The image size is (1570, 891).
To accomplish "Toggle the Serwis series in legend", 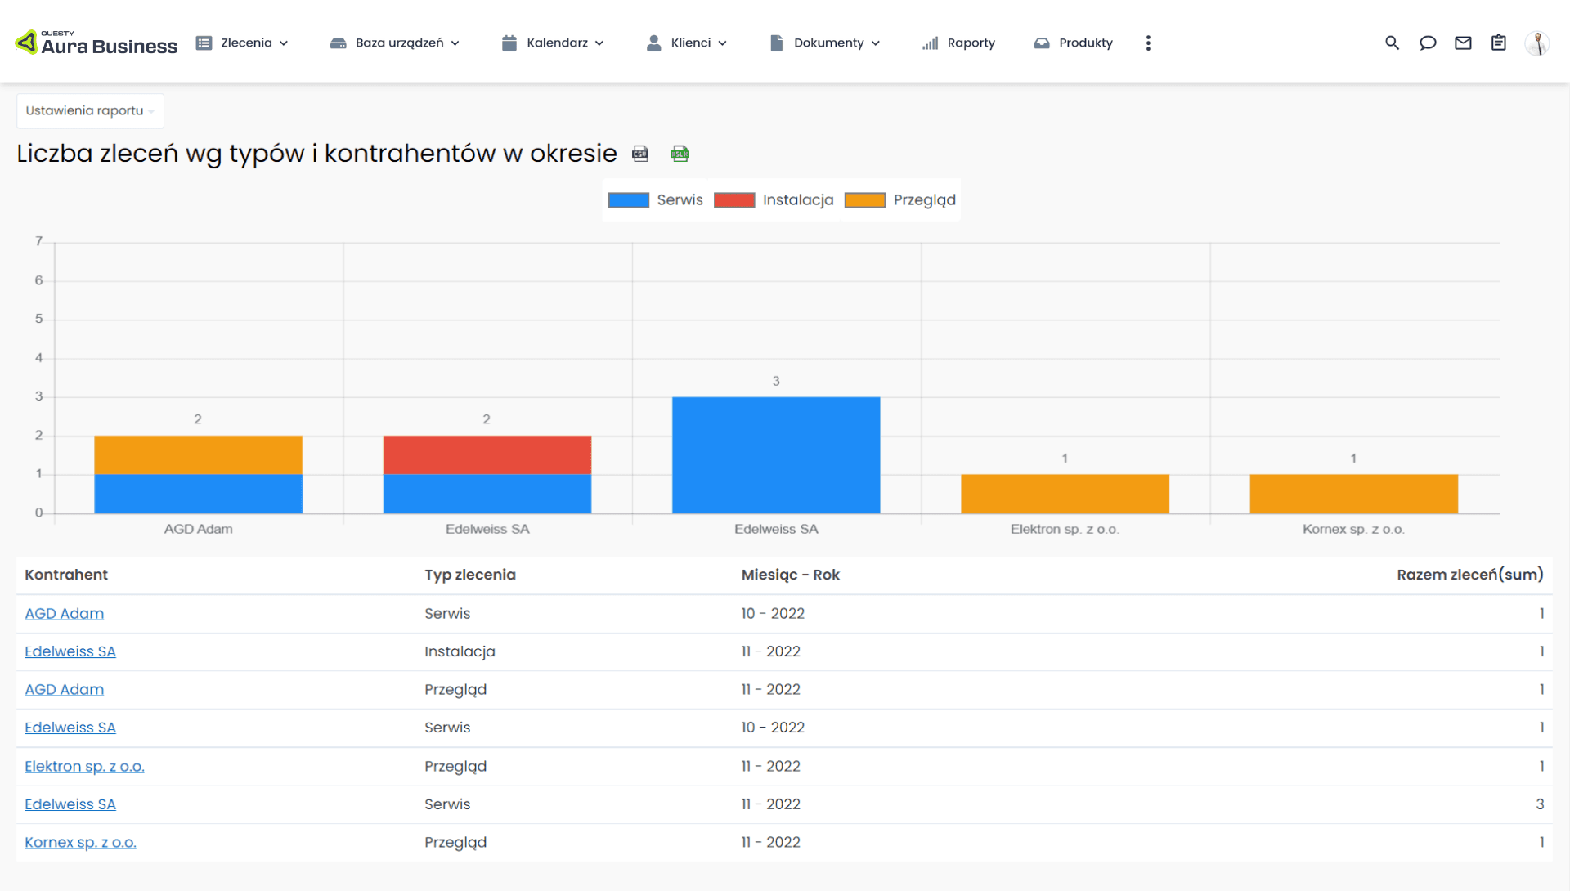I will (x=656, y=200).
